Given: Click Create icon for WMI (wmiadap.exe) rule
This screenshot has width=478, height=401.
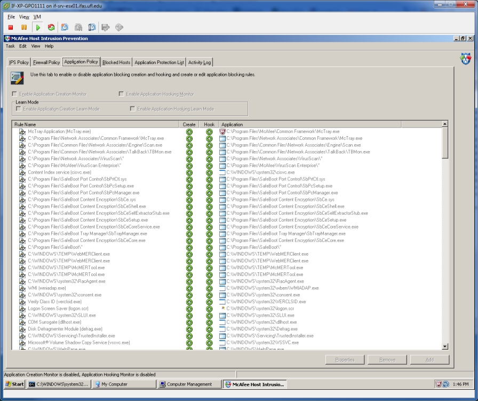Looking at the screenshot, I should tap(189, 288).
